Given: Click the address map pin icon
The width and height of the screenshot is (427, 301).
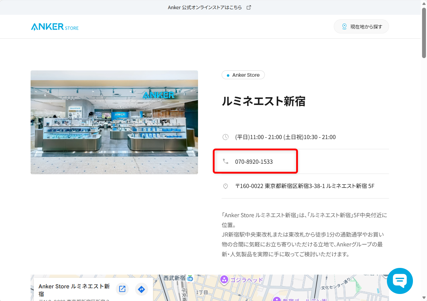Looking at the screenshot, I should tap(225, 186).
